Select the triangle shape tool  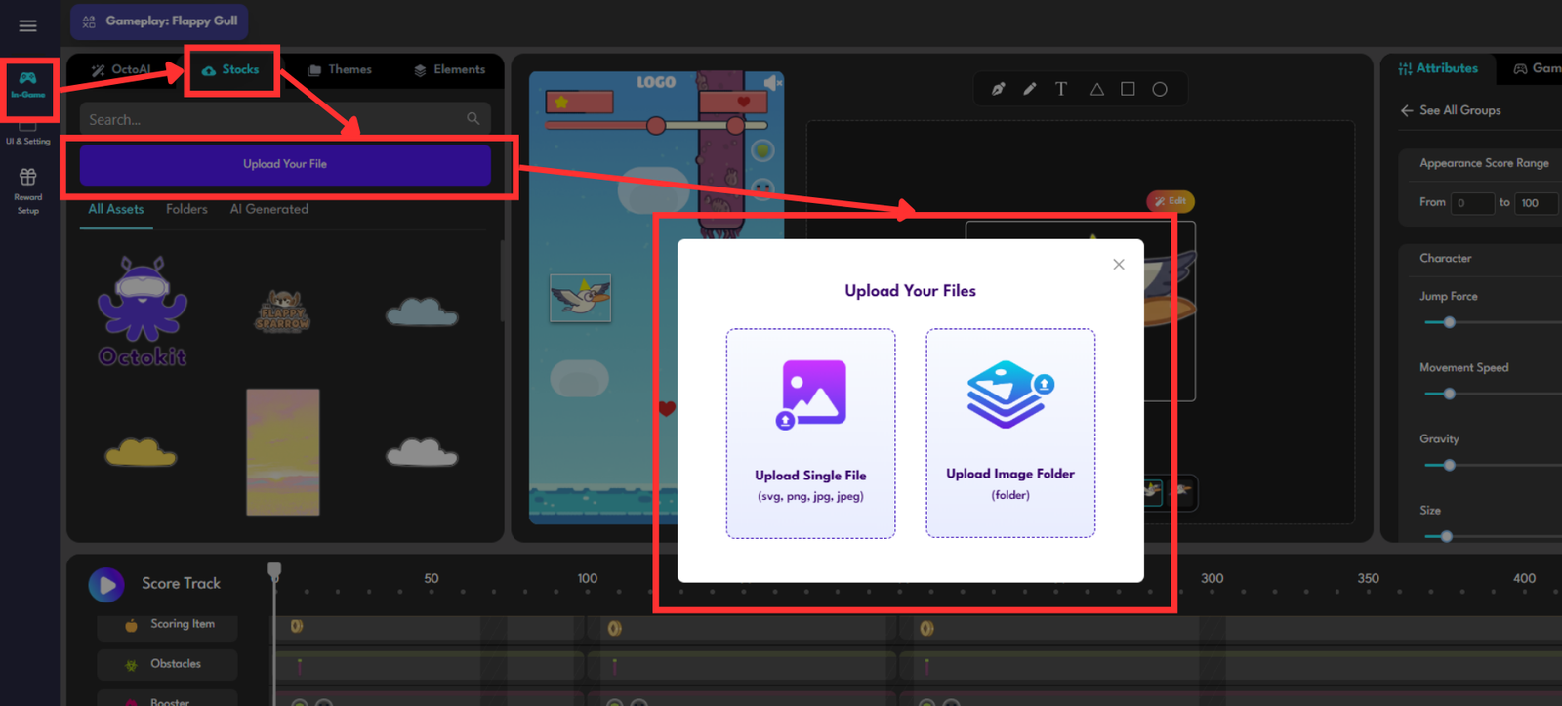(x=1096, y=89)
